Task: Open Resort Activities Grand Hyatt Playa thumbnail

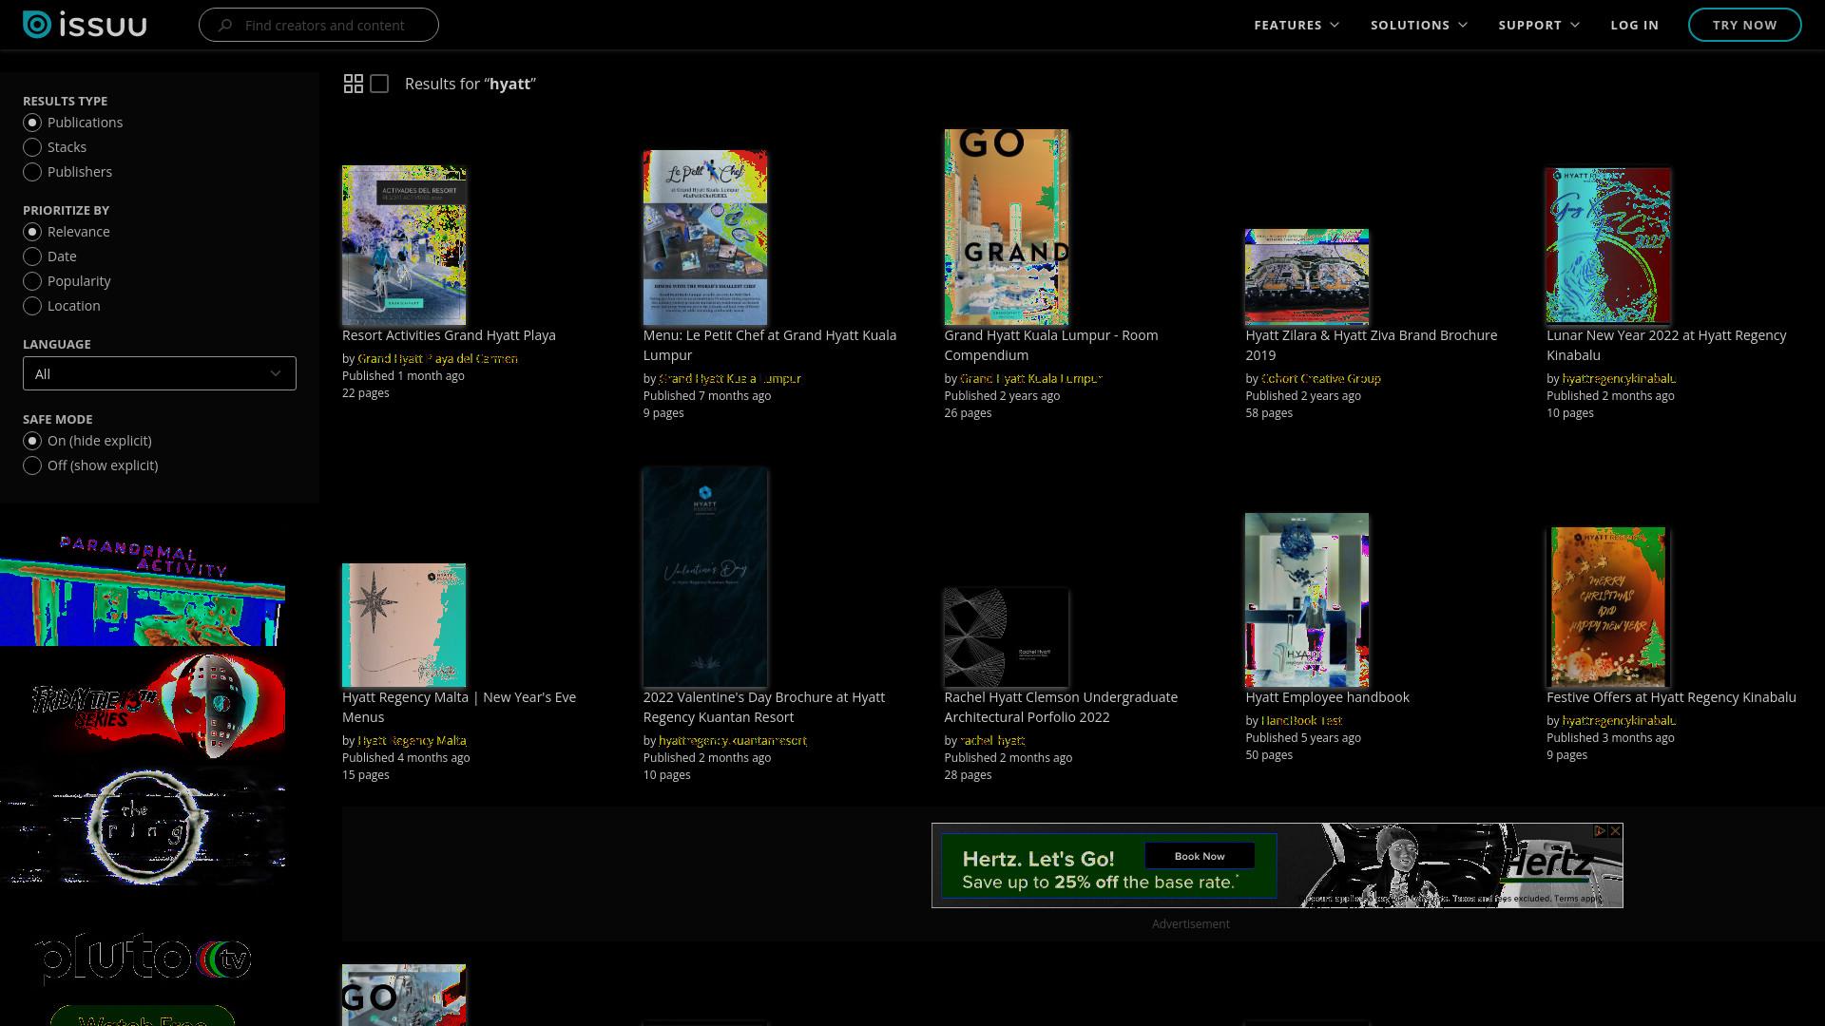Action: [404, 245]
